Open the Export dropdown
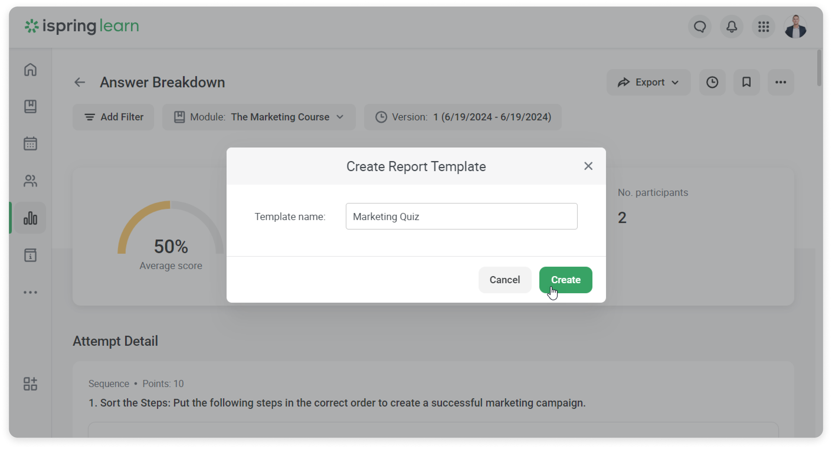 (648, 82)
